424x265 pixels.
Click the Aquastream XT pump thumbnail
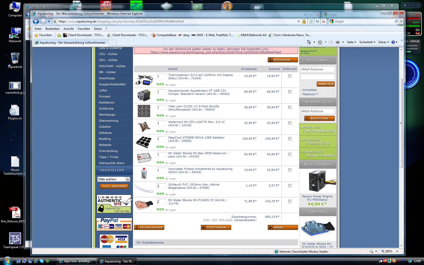[144, 95]
